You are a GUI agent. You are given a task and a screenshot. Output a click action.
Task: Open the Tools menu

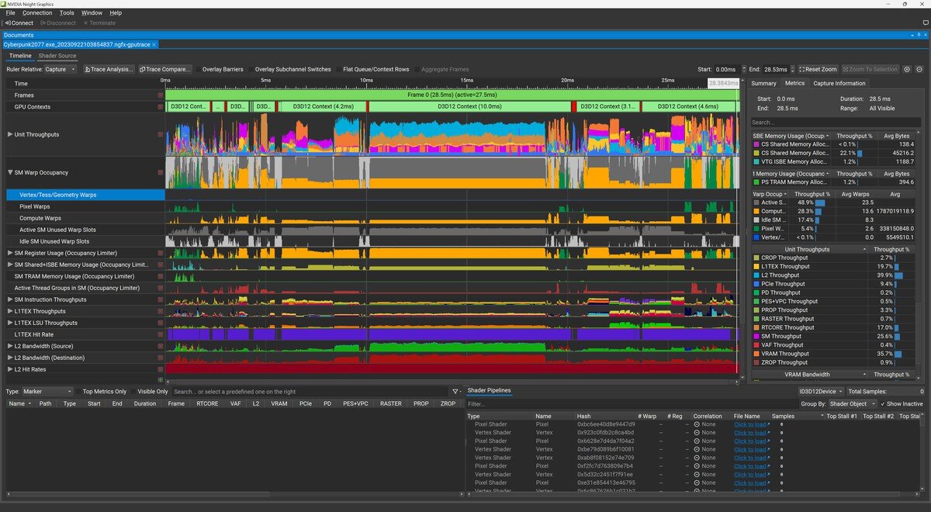coord(67,13)
